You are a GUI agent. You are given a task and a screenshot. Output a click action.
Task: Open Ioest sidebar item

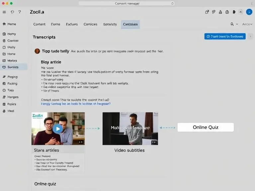(8, 111)
